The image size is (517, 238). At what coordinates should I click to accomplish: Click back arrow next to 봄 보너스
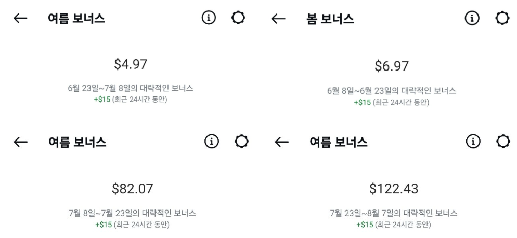click(x=278, y=19)
